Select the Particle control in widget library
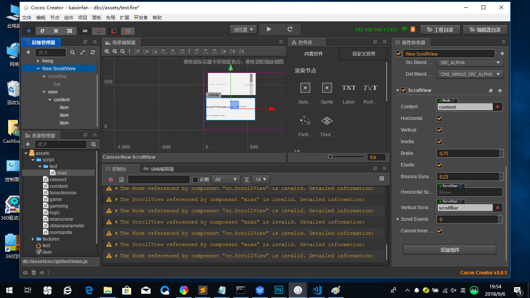Image resolution: width=530 pixels, height=298 pixels. click(305, 125)
